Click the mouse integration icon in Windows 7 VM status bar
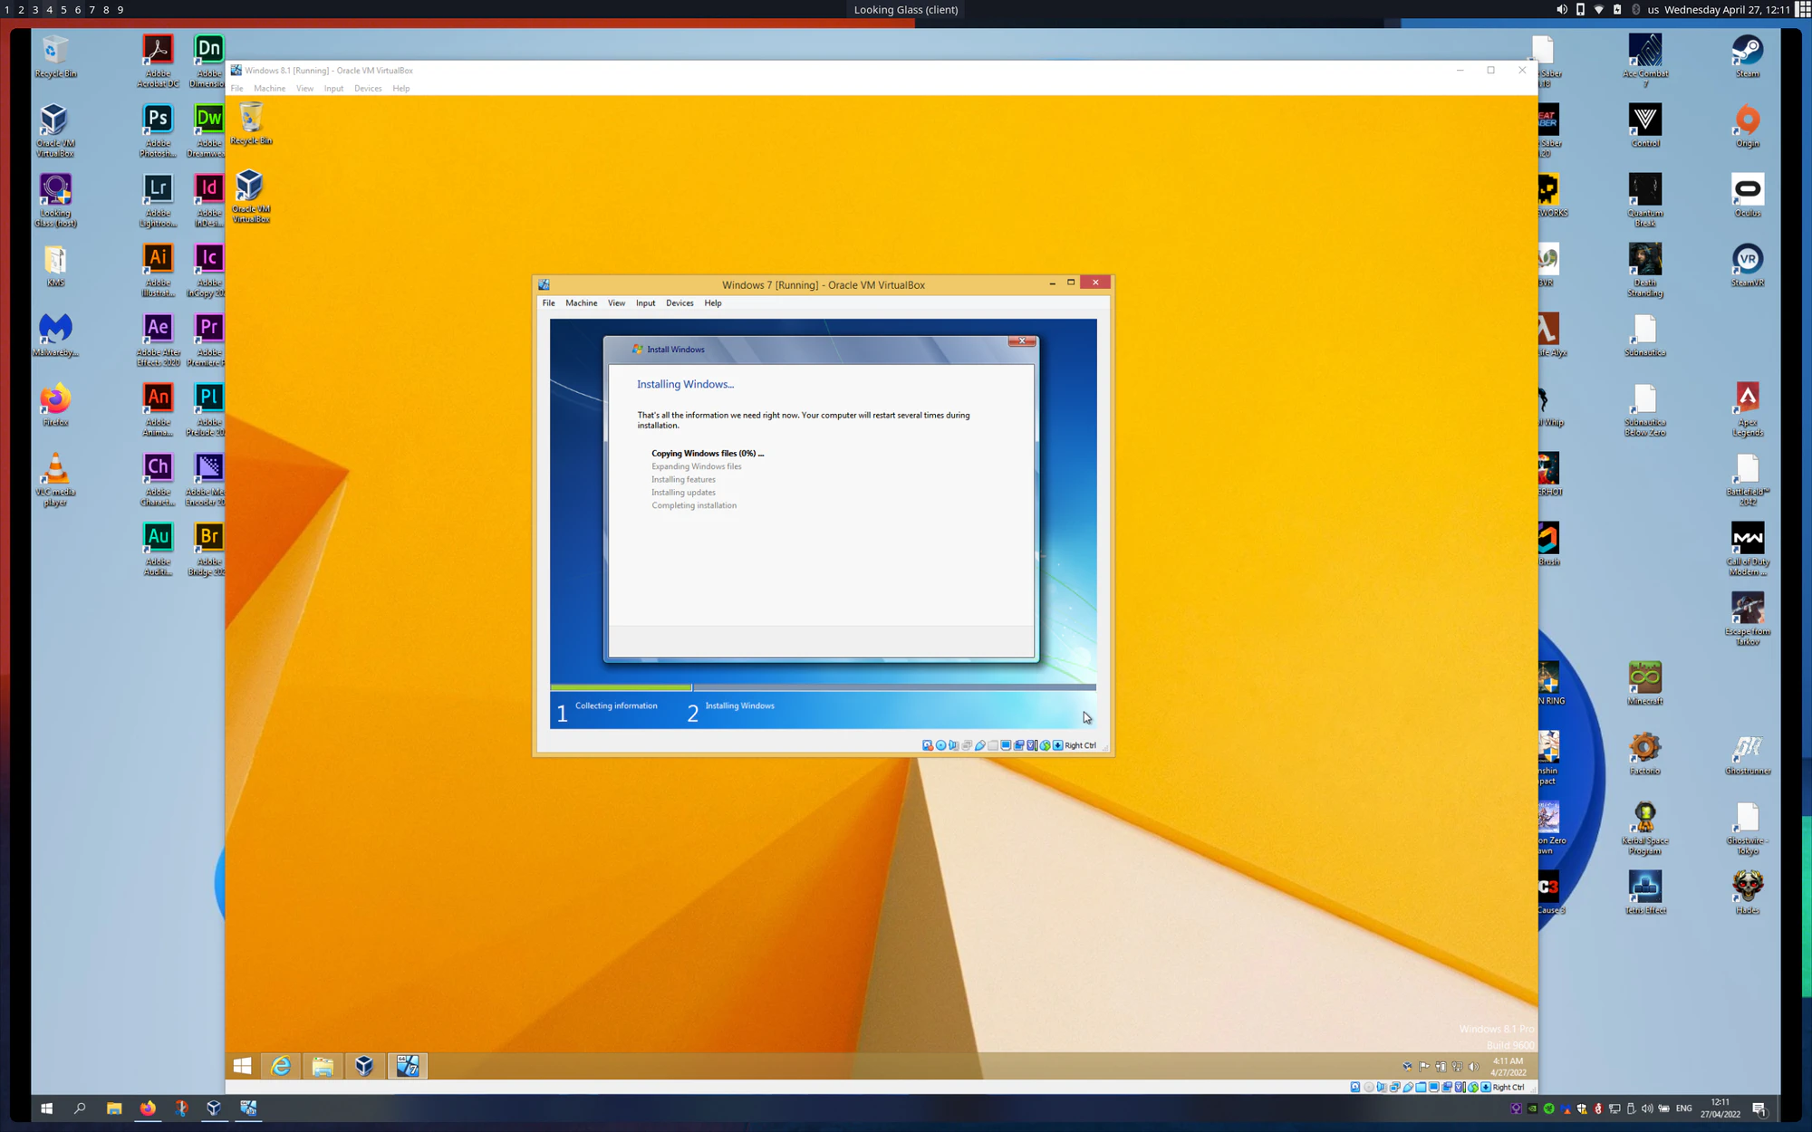Image resolution: width=1812 pixels, height=1132 pixels. (x=1045, y=745)
